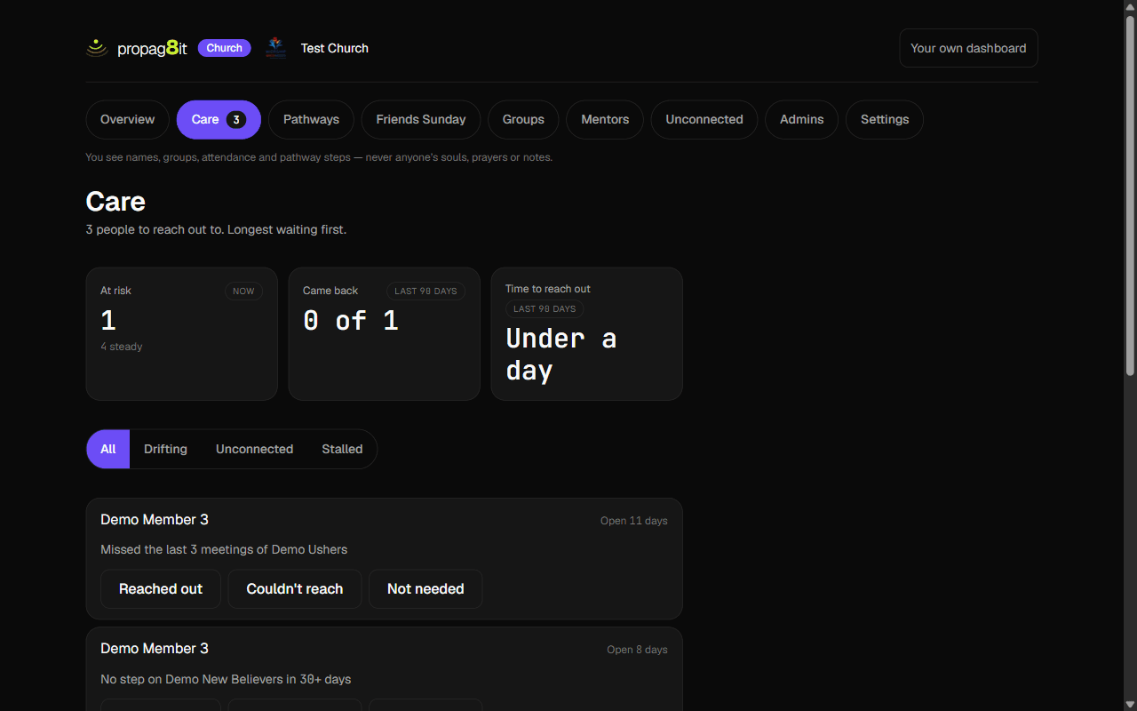The width and height of the screenshot is (1137, 711).
Task: Go to the Admins tab
Action: click(801, 120)
